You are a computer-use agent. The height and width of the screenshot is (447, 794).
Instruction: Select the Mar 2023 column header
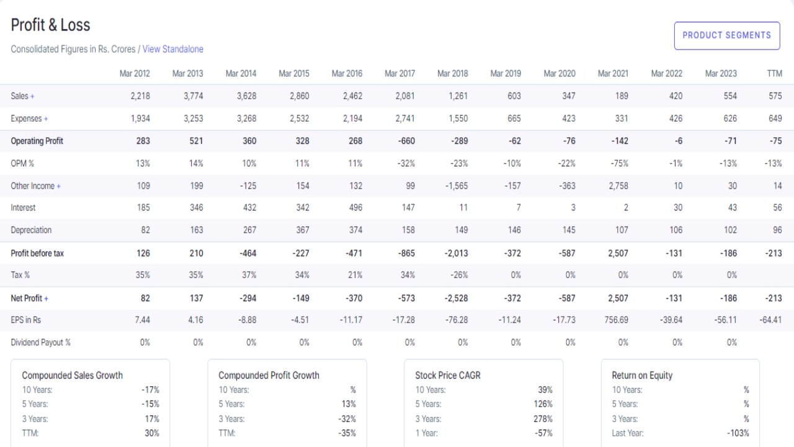tap(721, 73)
